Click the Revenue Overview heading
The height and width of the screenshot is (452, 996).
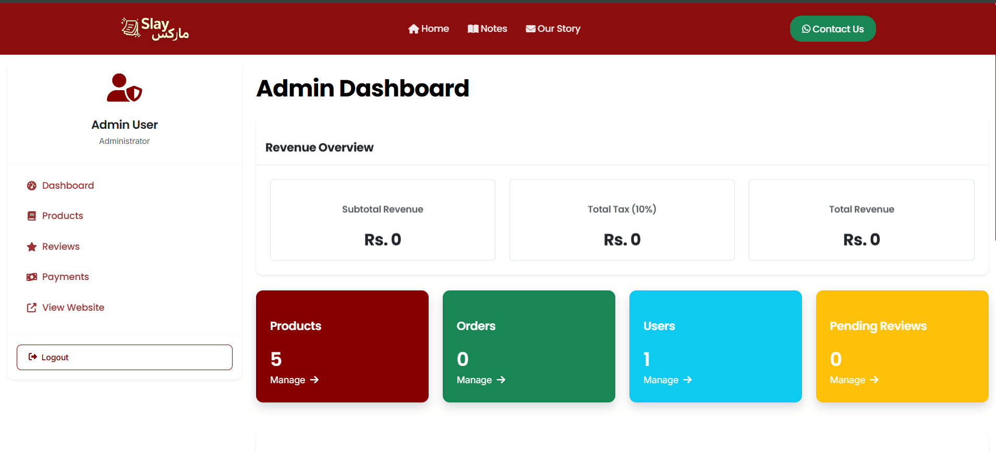click(320, 148)
